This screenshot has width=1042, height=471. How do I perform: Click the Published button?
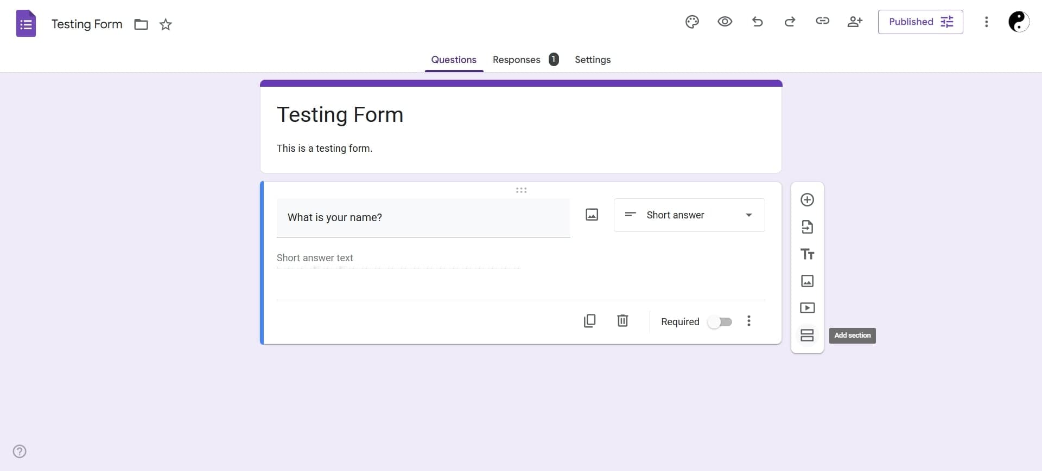point(920,22)
